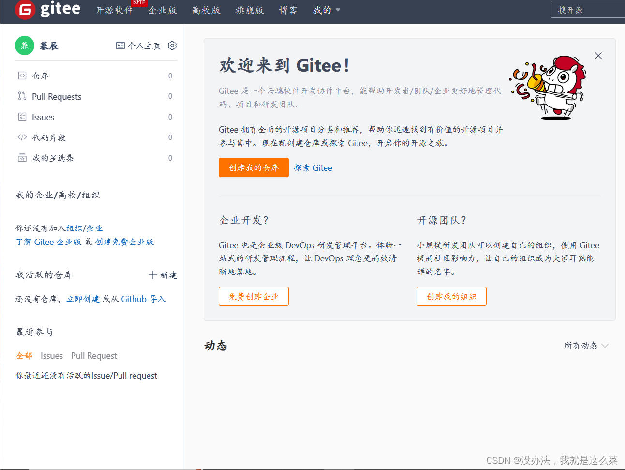Viewport: 625px width, 470px height.
Task: Open the settings gear icon beside 个人主页
Action: point(172,45)
